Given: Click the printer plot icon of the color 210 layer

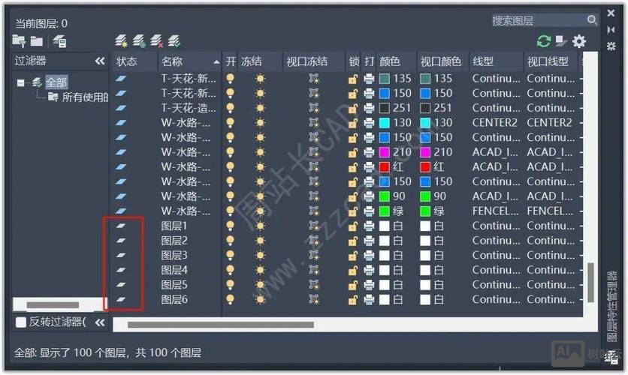Looking at the screenshot, I should [x=369, y=152].
